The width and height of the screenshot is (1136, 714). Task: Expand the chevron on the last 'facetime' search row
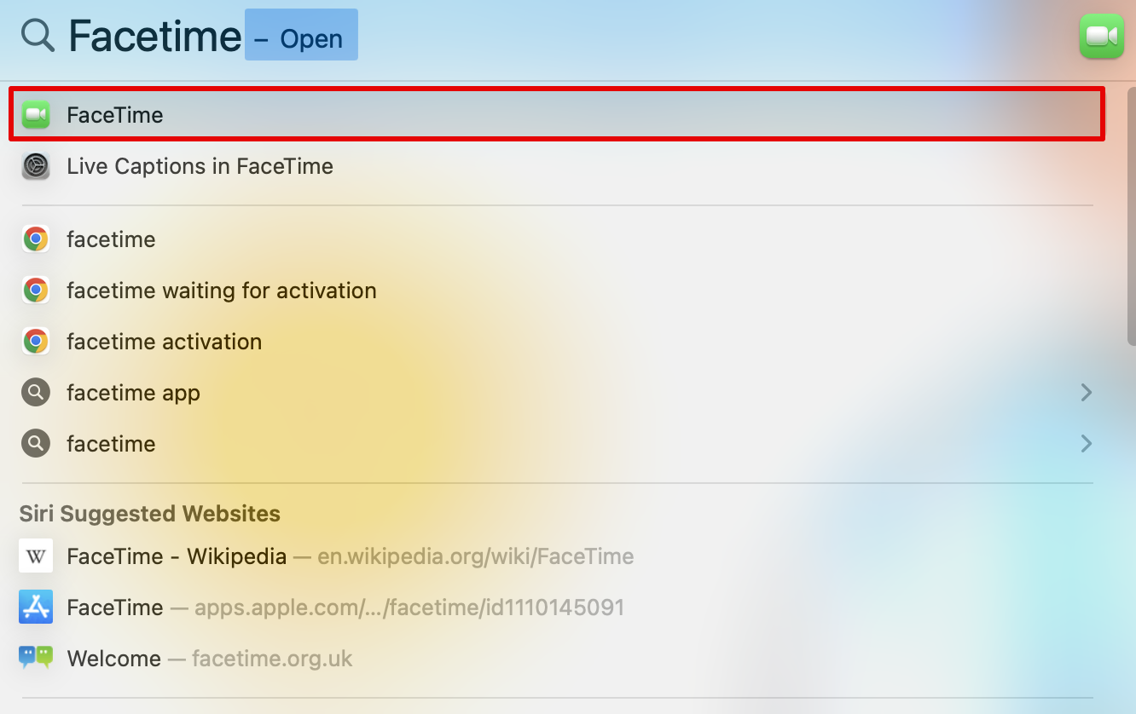point(1086,444)
